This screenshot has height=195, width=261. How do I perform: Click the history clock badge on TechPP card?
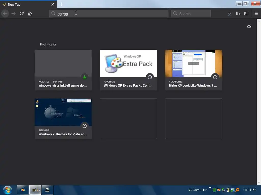[85, 126]
